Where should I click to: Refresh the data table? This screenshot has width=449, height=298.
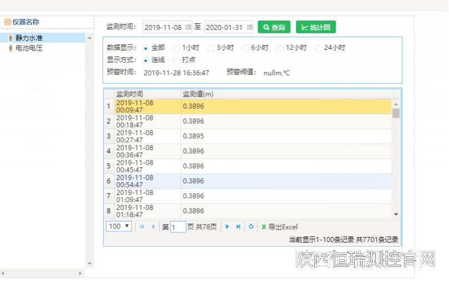click(x=251, y=226)
